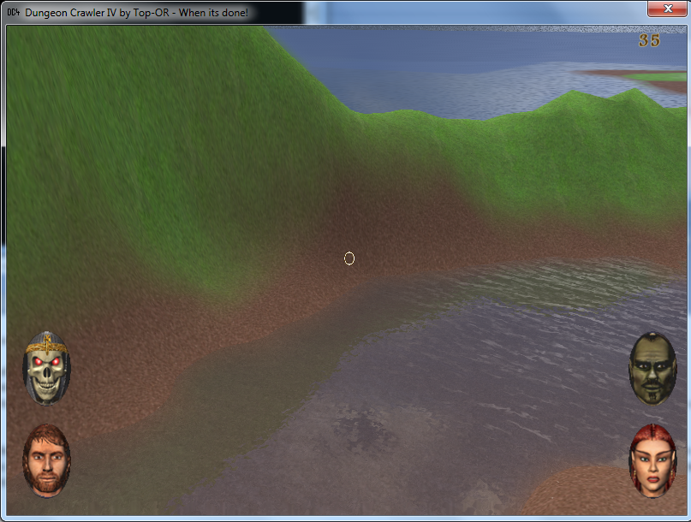Click the gold counter showing 35
Image resolution: width=691 pixels, height=522 pixels.
coord(649,40)
